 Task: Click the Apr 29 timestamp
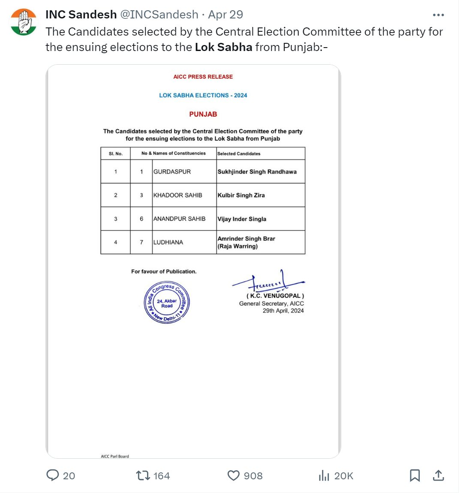tap(225, 15)
